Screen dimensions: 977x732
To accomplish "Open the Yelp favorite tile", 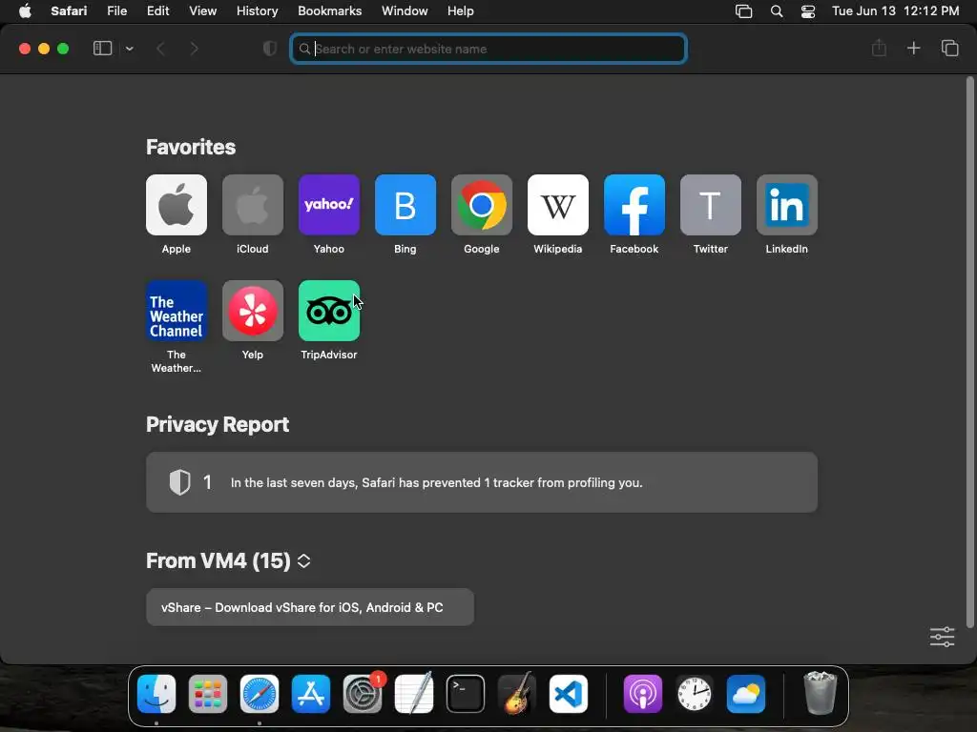I will [252, 311].
